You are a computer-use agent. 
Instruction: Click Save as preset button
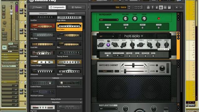[x=123, y=7]
